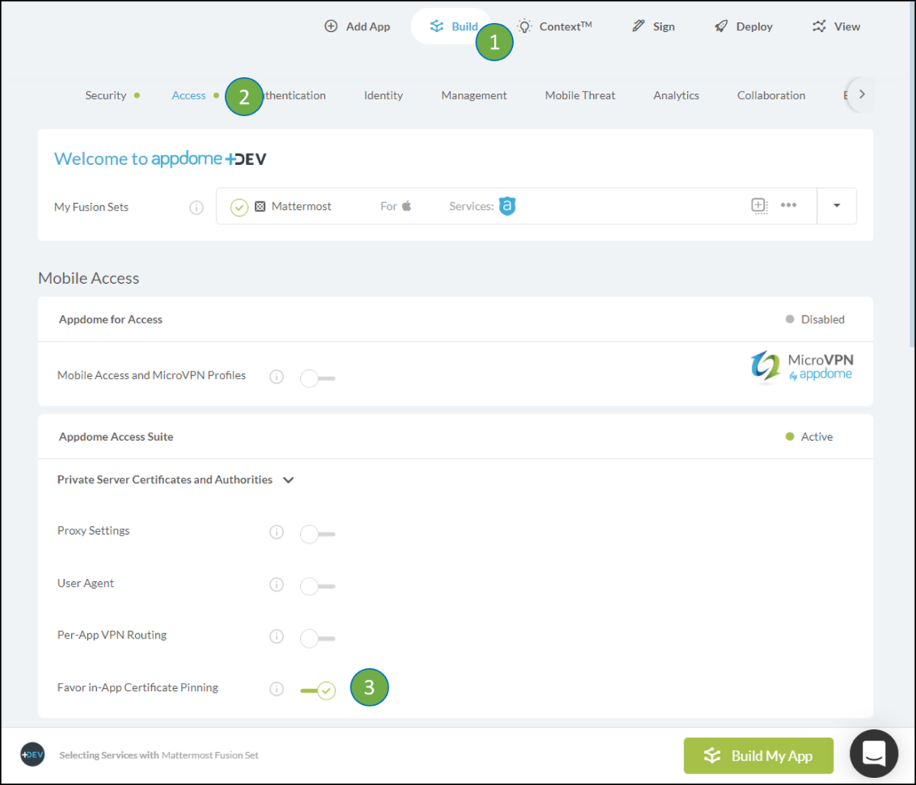Click the Context lightbulb icon

[524, 25]
